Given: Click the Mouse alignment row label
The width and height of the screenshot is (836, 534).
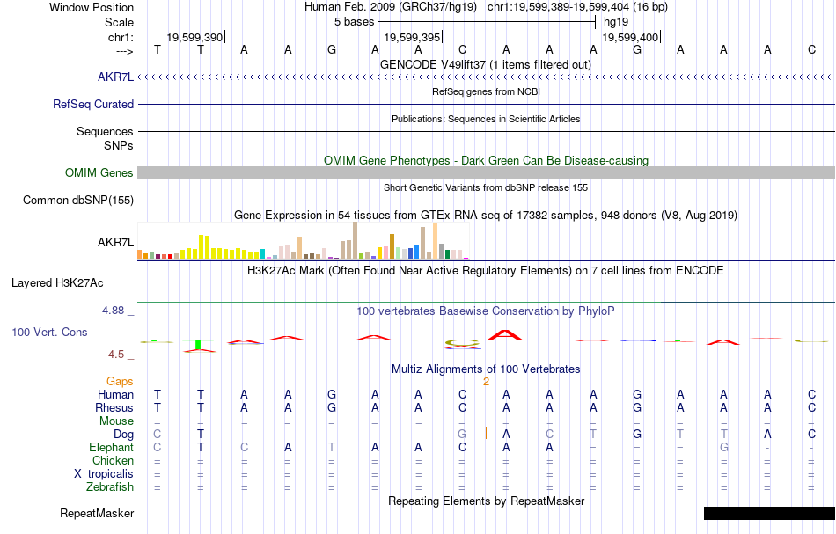Looking at the screenshot, I should tap(116, 421).
